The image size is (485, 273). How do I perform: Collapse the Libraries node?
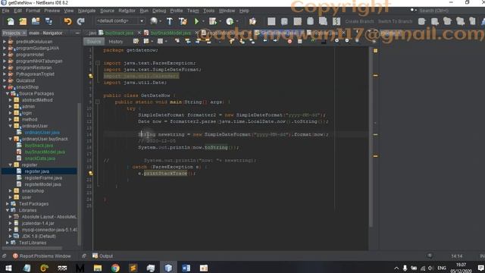tap(8, 211)
